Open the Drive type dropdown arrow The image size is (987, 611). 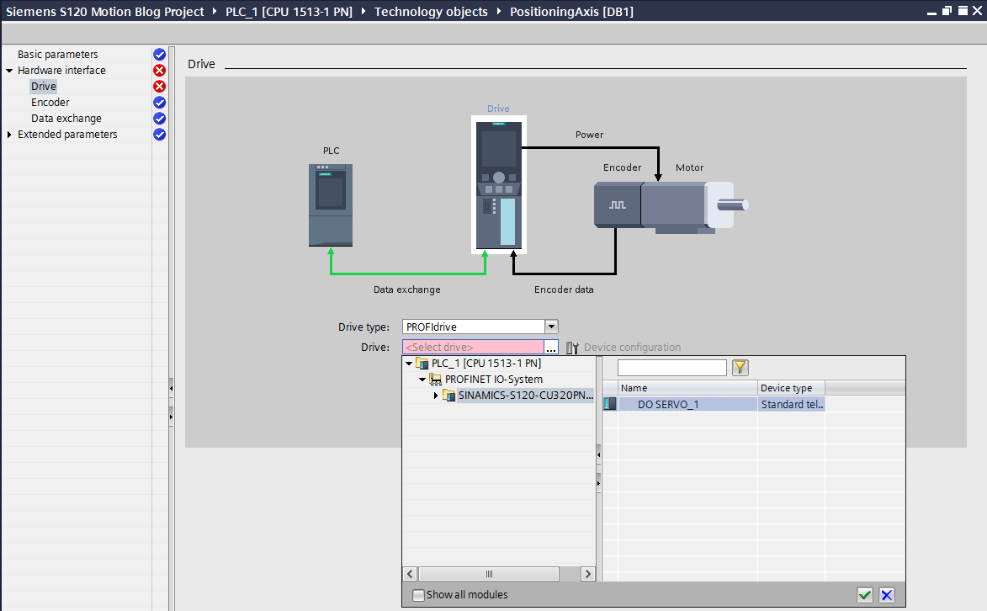[x=551, y=327]
